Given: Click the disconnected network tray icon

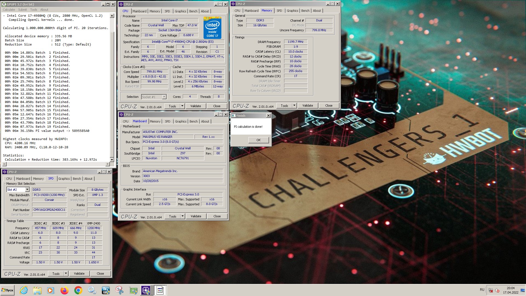Looking at the screenshot, I should 491,291.
